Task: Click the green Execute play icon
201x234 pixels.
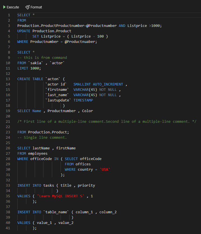Action: click(x=4, y=7)
